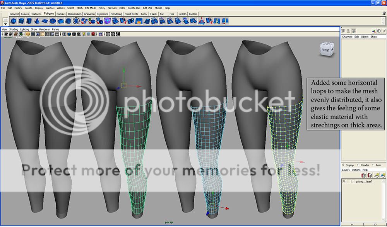
Task: Click the FRONT view cube
Action: [325, 49]
